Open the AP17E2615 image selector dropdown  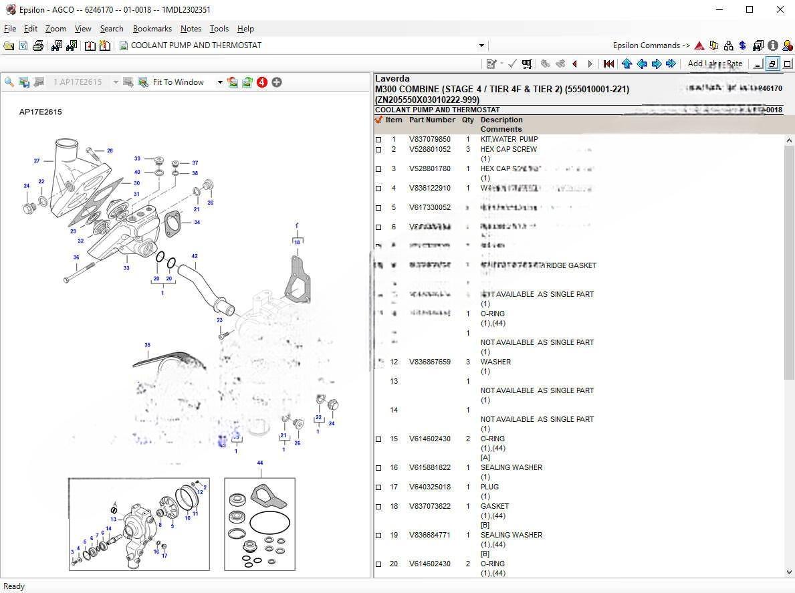pyautogui.click(x=116, y=82)
